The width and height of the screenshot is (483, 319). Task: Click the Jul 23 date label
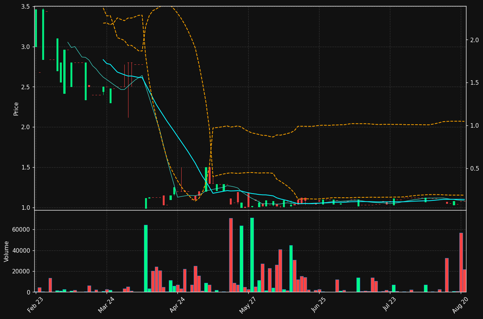point(390,305)
